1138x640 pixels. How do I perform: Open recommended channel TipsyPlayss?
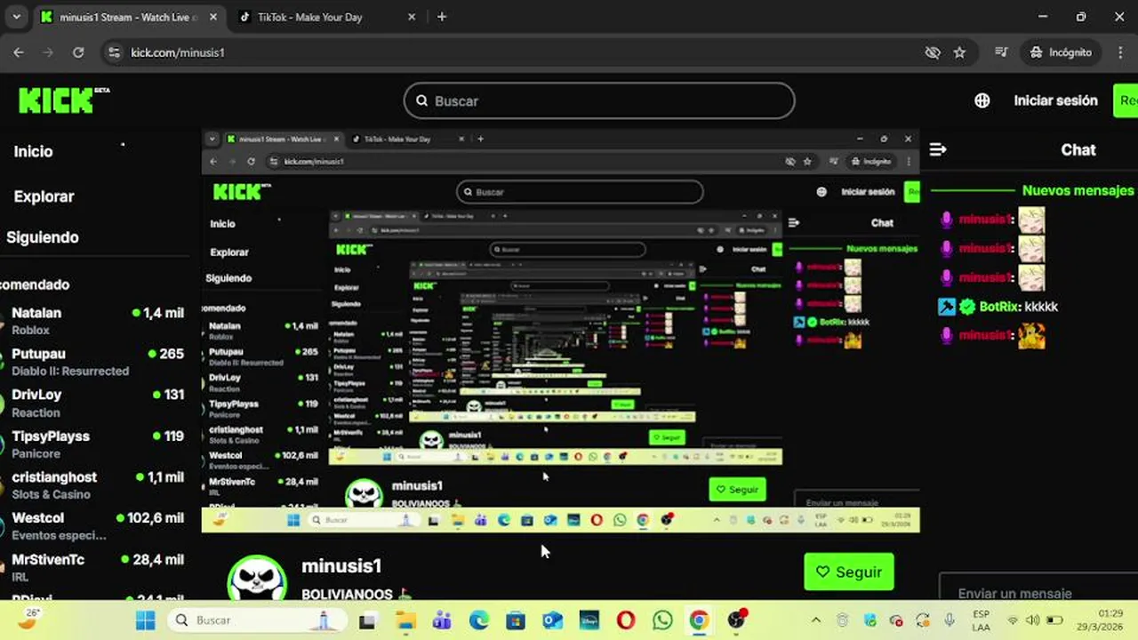[x=94, y=444]
